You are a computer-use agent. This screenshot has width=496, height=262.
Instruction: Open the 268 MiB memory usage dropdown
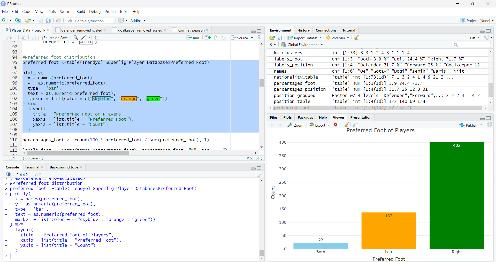tap(337, 38)
